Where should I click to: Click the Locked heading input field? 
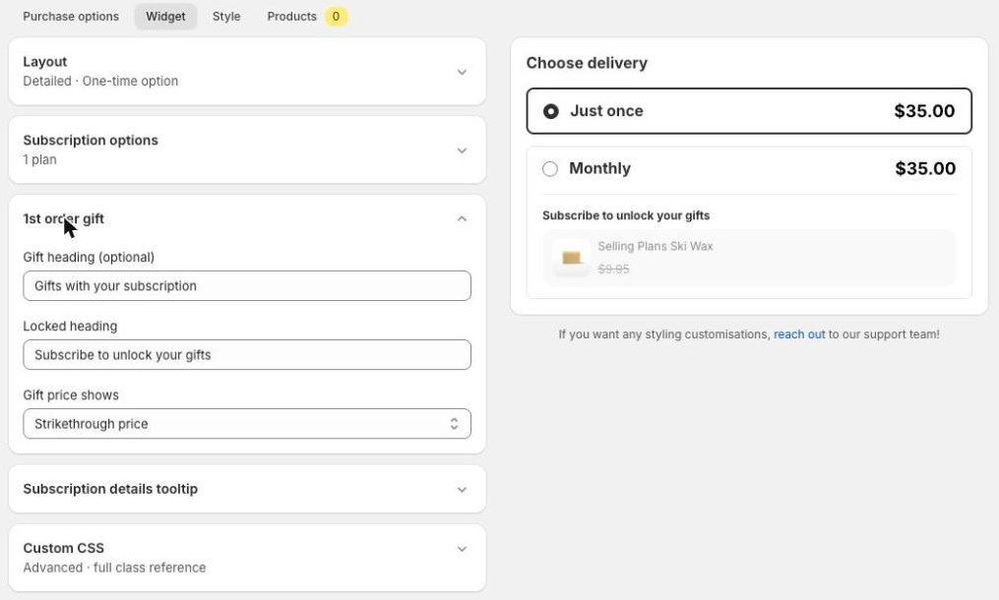coord(247,355)
